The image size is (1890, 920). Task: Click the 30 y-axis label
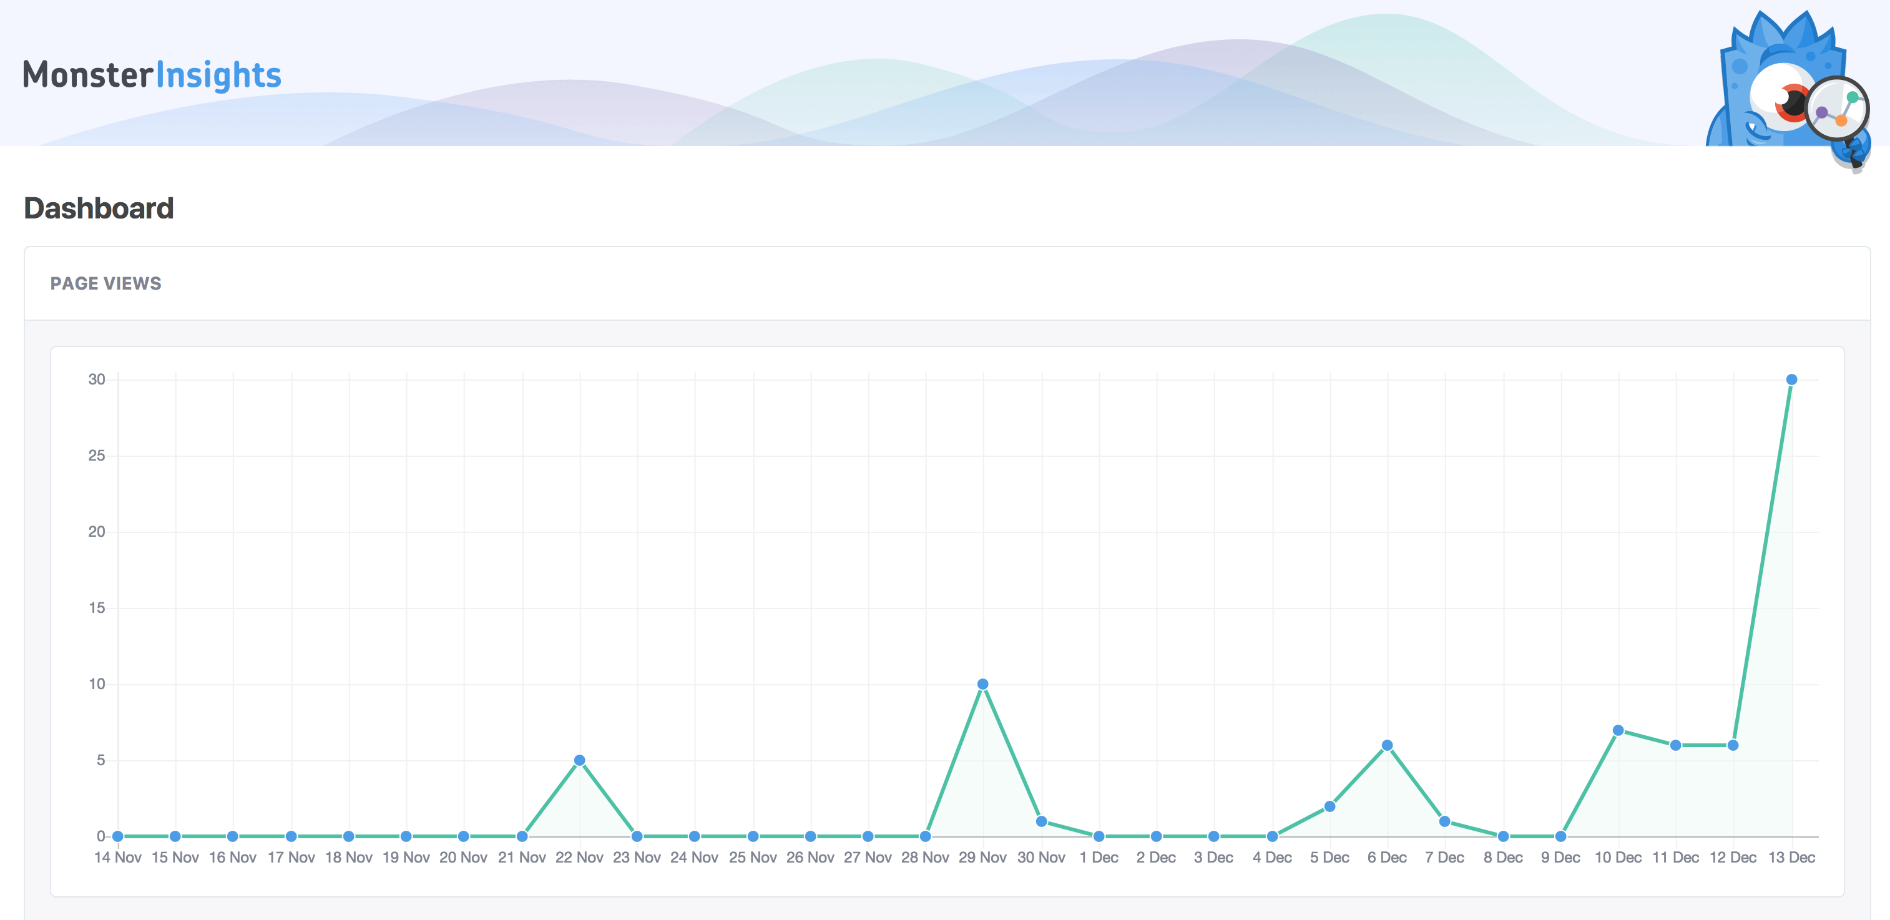point(97,379)
